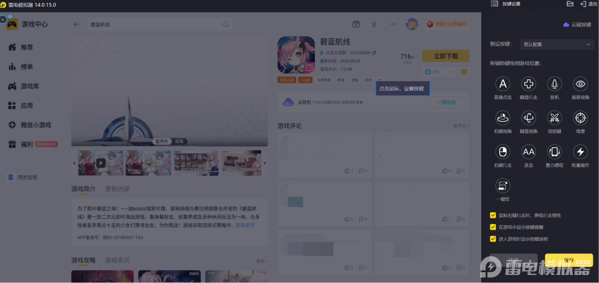Click 领取2元周福利 banner button
This screenshot has width=599, height=283.
pyautogui.click(x=446, y=24)
